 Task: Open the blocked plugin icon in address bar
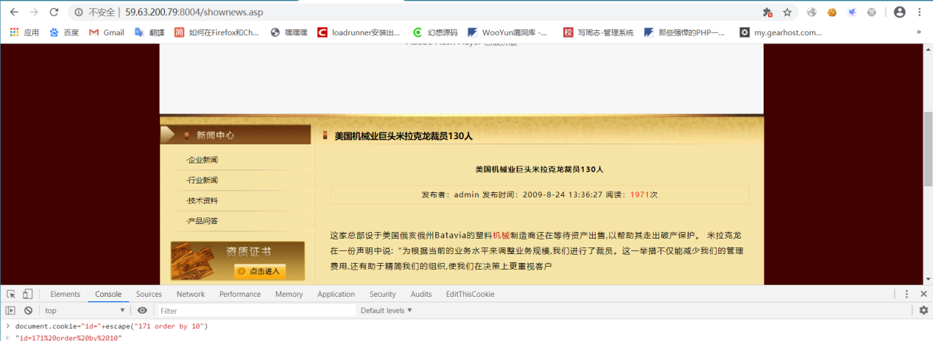[767, 13]
